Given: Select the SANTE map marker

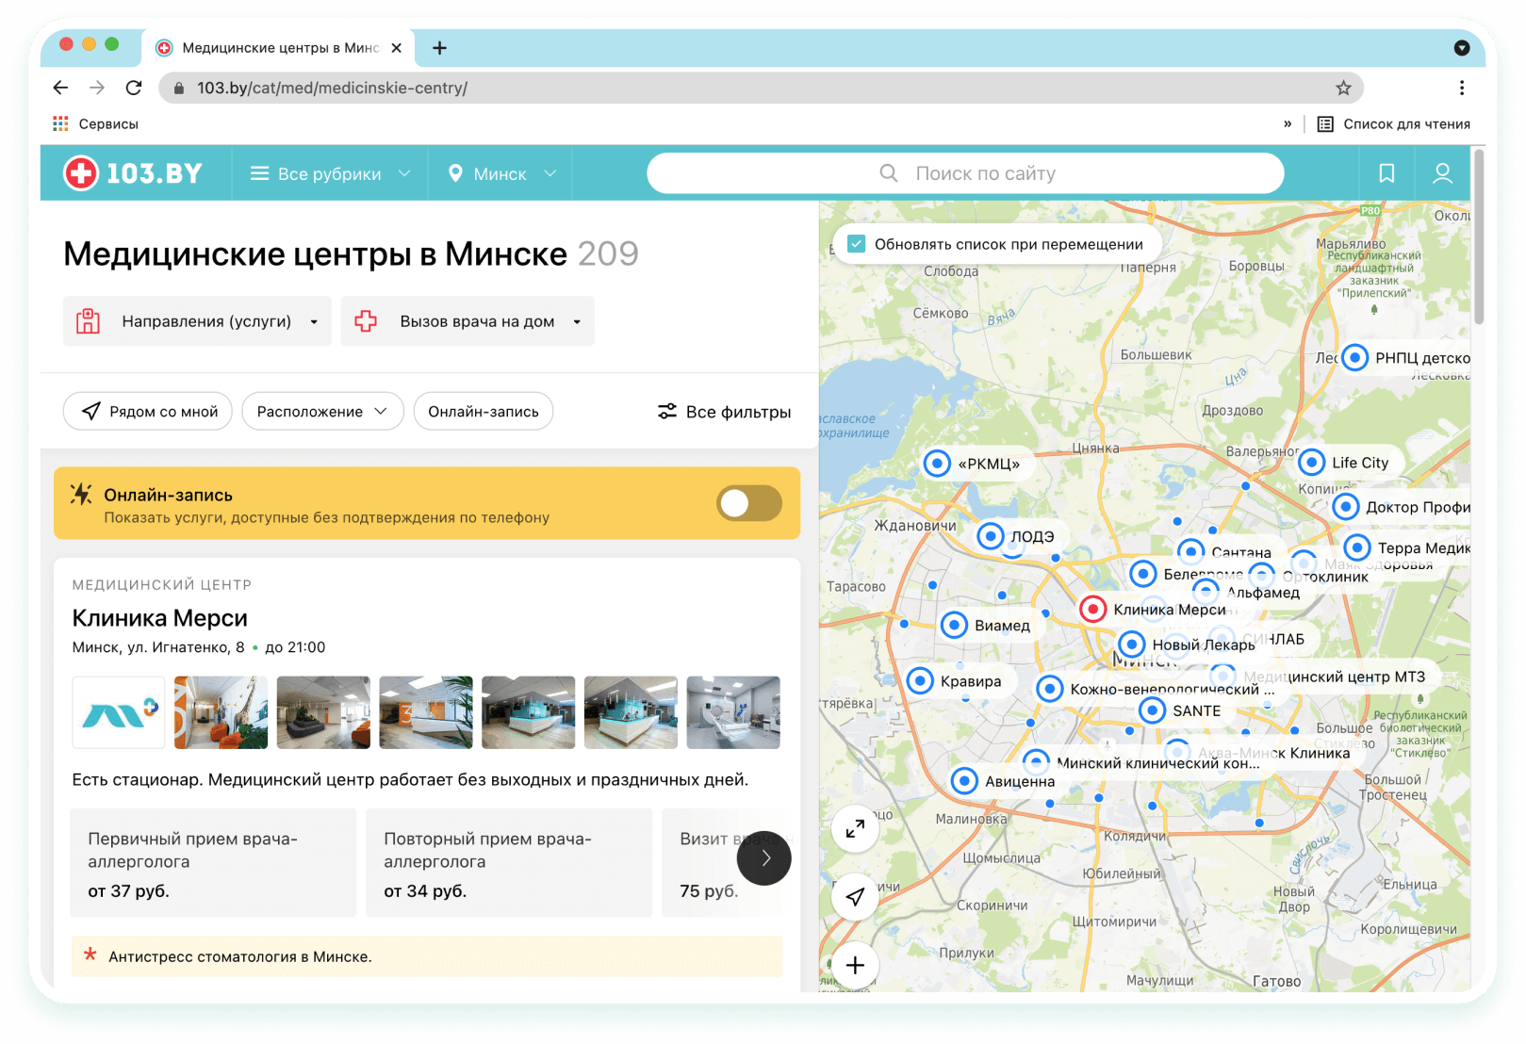Looking at the screenshot, I should coord(1152,710).
